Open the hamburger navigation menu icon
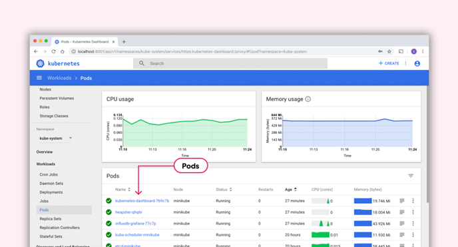 pos(39,78)
